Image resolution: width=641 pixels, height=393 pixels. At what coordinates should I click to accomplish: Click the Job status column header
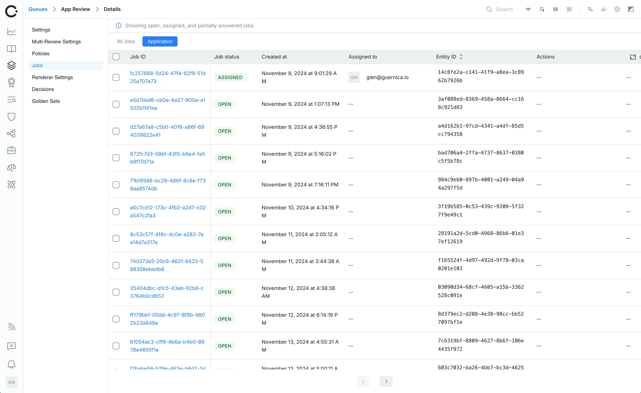pos(227,57)
